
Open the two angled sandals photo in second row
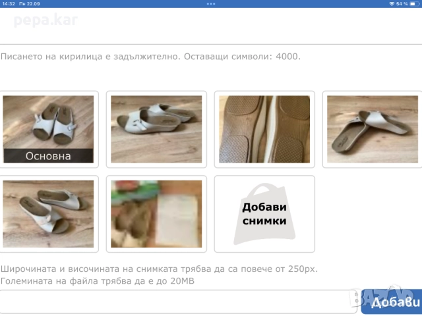point(48,214)
